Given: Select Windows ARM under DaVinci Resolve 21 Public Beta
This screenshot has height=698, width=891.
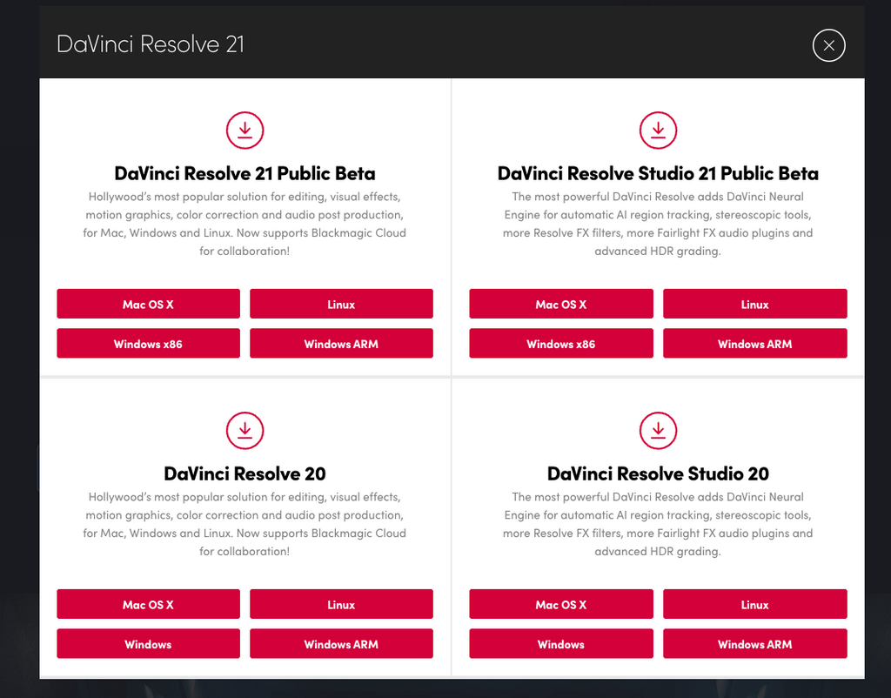Looking at the screenshot, I should [x=341, y=343].
